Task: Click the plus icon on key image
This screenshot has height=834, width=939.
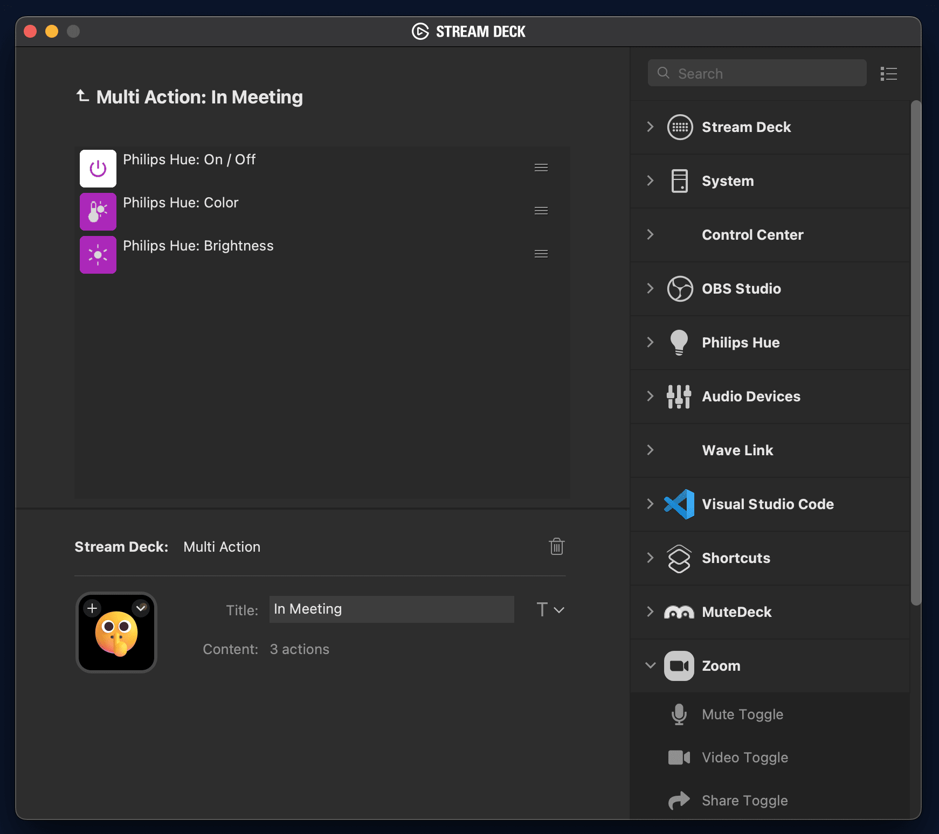Action: pos(92,608)
